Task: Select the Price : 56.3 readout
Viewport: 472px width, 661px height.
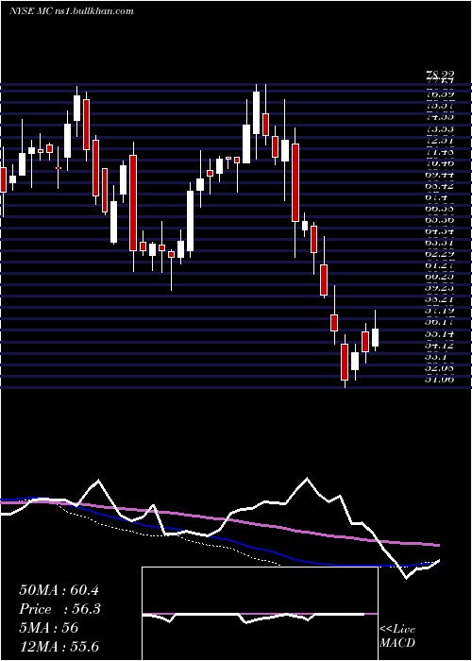Action: tap(59, 609)
